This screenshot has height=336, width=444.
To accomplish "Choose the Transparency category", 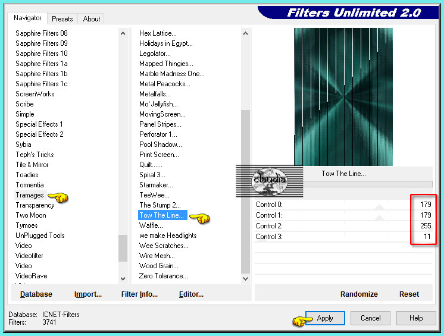I will 35,205.
